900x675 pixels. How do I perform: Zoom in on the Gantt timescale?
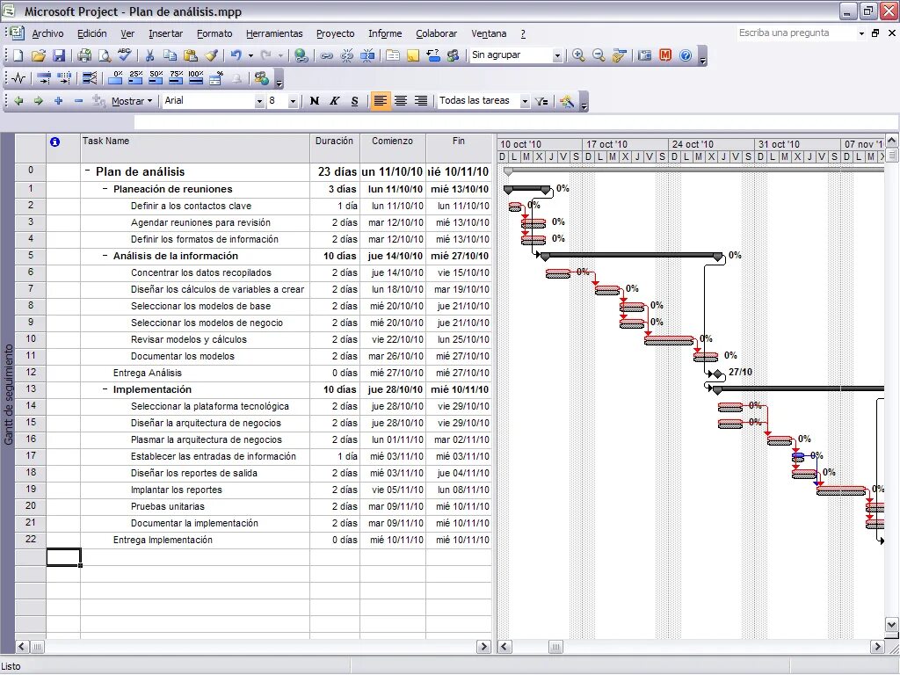pyautogui.click(x=578, y=55)
